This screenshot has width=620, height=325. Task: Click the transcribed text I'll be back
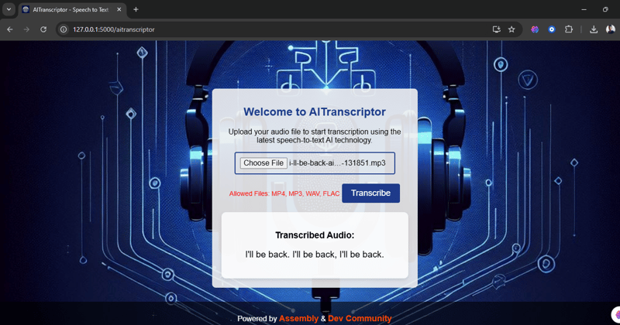pos(315,255)
